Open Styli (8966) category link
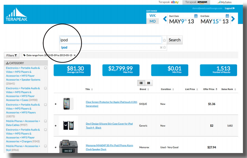This screenshot has height=158, width=247. [x=23, y=148]
